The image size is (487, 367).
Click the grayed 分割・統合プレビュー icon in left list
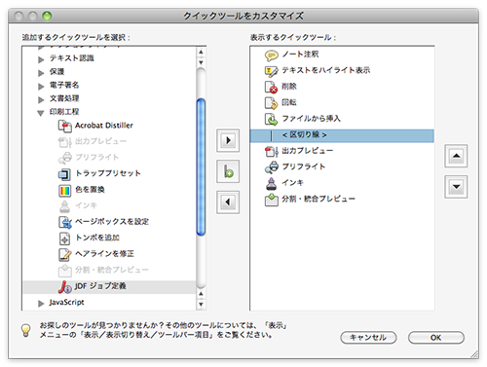(64, 271)
